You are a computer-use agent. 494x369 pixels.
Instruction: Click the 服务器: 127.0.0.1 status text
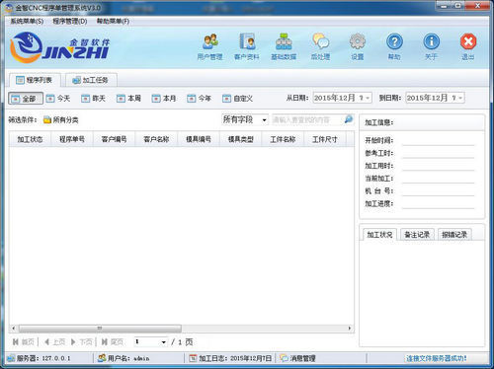click(x=43, y=358)
